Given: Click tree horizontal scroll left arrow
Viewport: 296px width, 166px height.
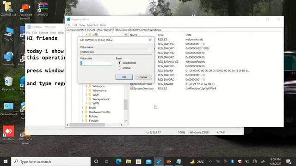Looking at the screenshot, I should pyautogui.click(x=68, y=125).
